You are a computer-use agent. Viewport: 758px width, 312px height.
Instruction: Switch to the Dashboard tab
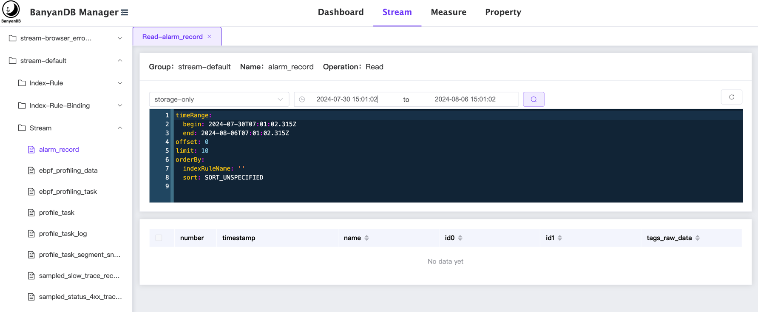[x=341, y=12]
